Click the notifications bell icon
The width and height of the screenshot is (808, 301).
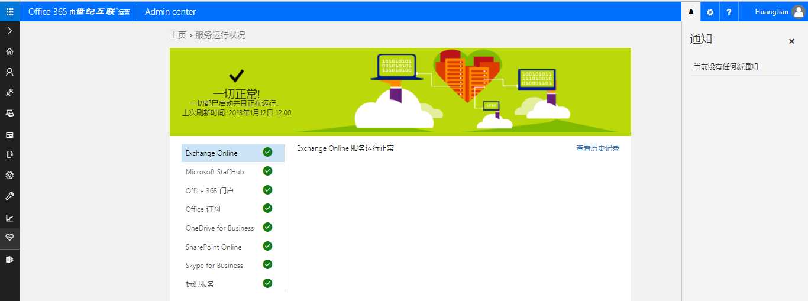point(691,12)
